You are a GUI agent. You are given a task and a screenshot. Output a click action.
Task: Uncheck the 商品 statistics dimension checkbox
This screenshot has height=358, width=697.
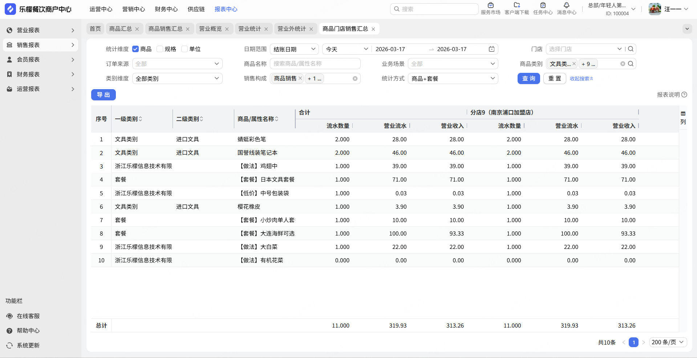135,49
